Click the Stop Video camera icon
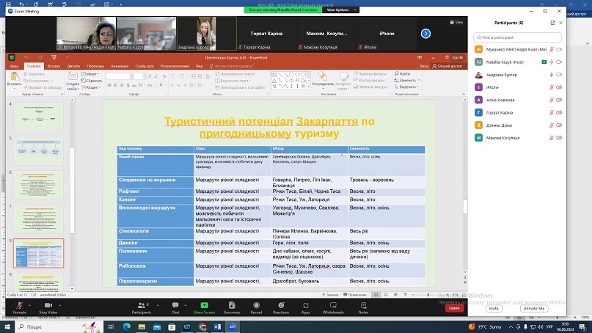The image size is (592, 333). click(x=48, y=305)
